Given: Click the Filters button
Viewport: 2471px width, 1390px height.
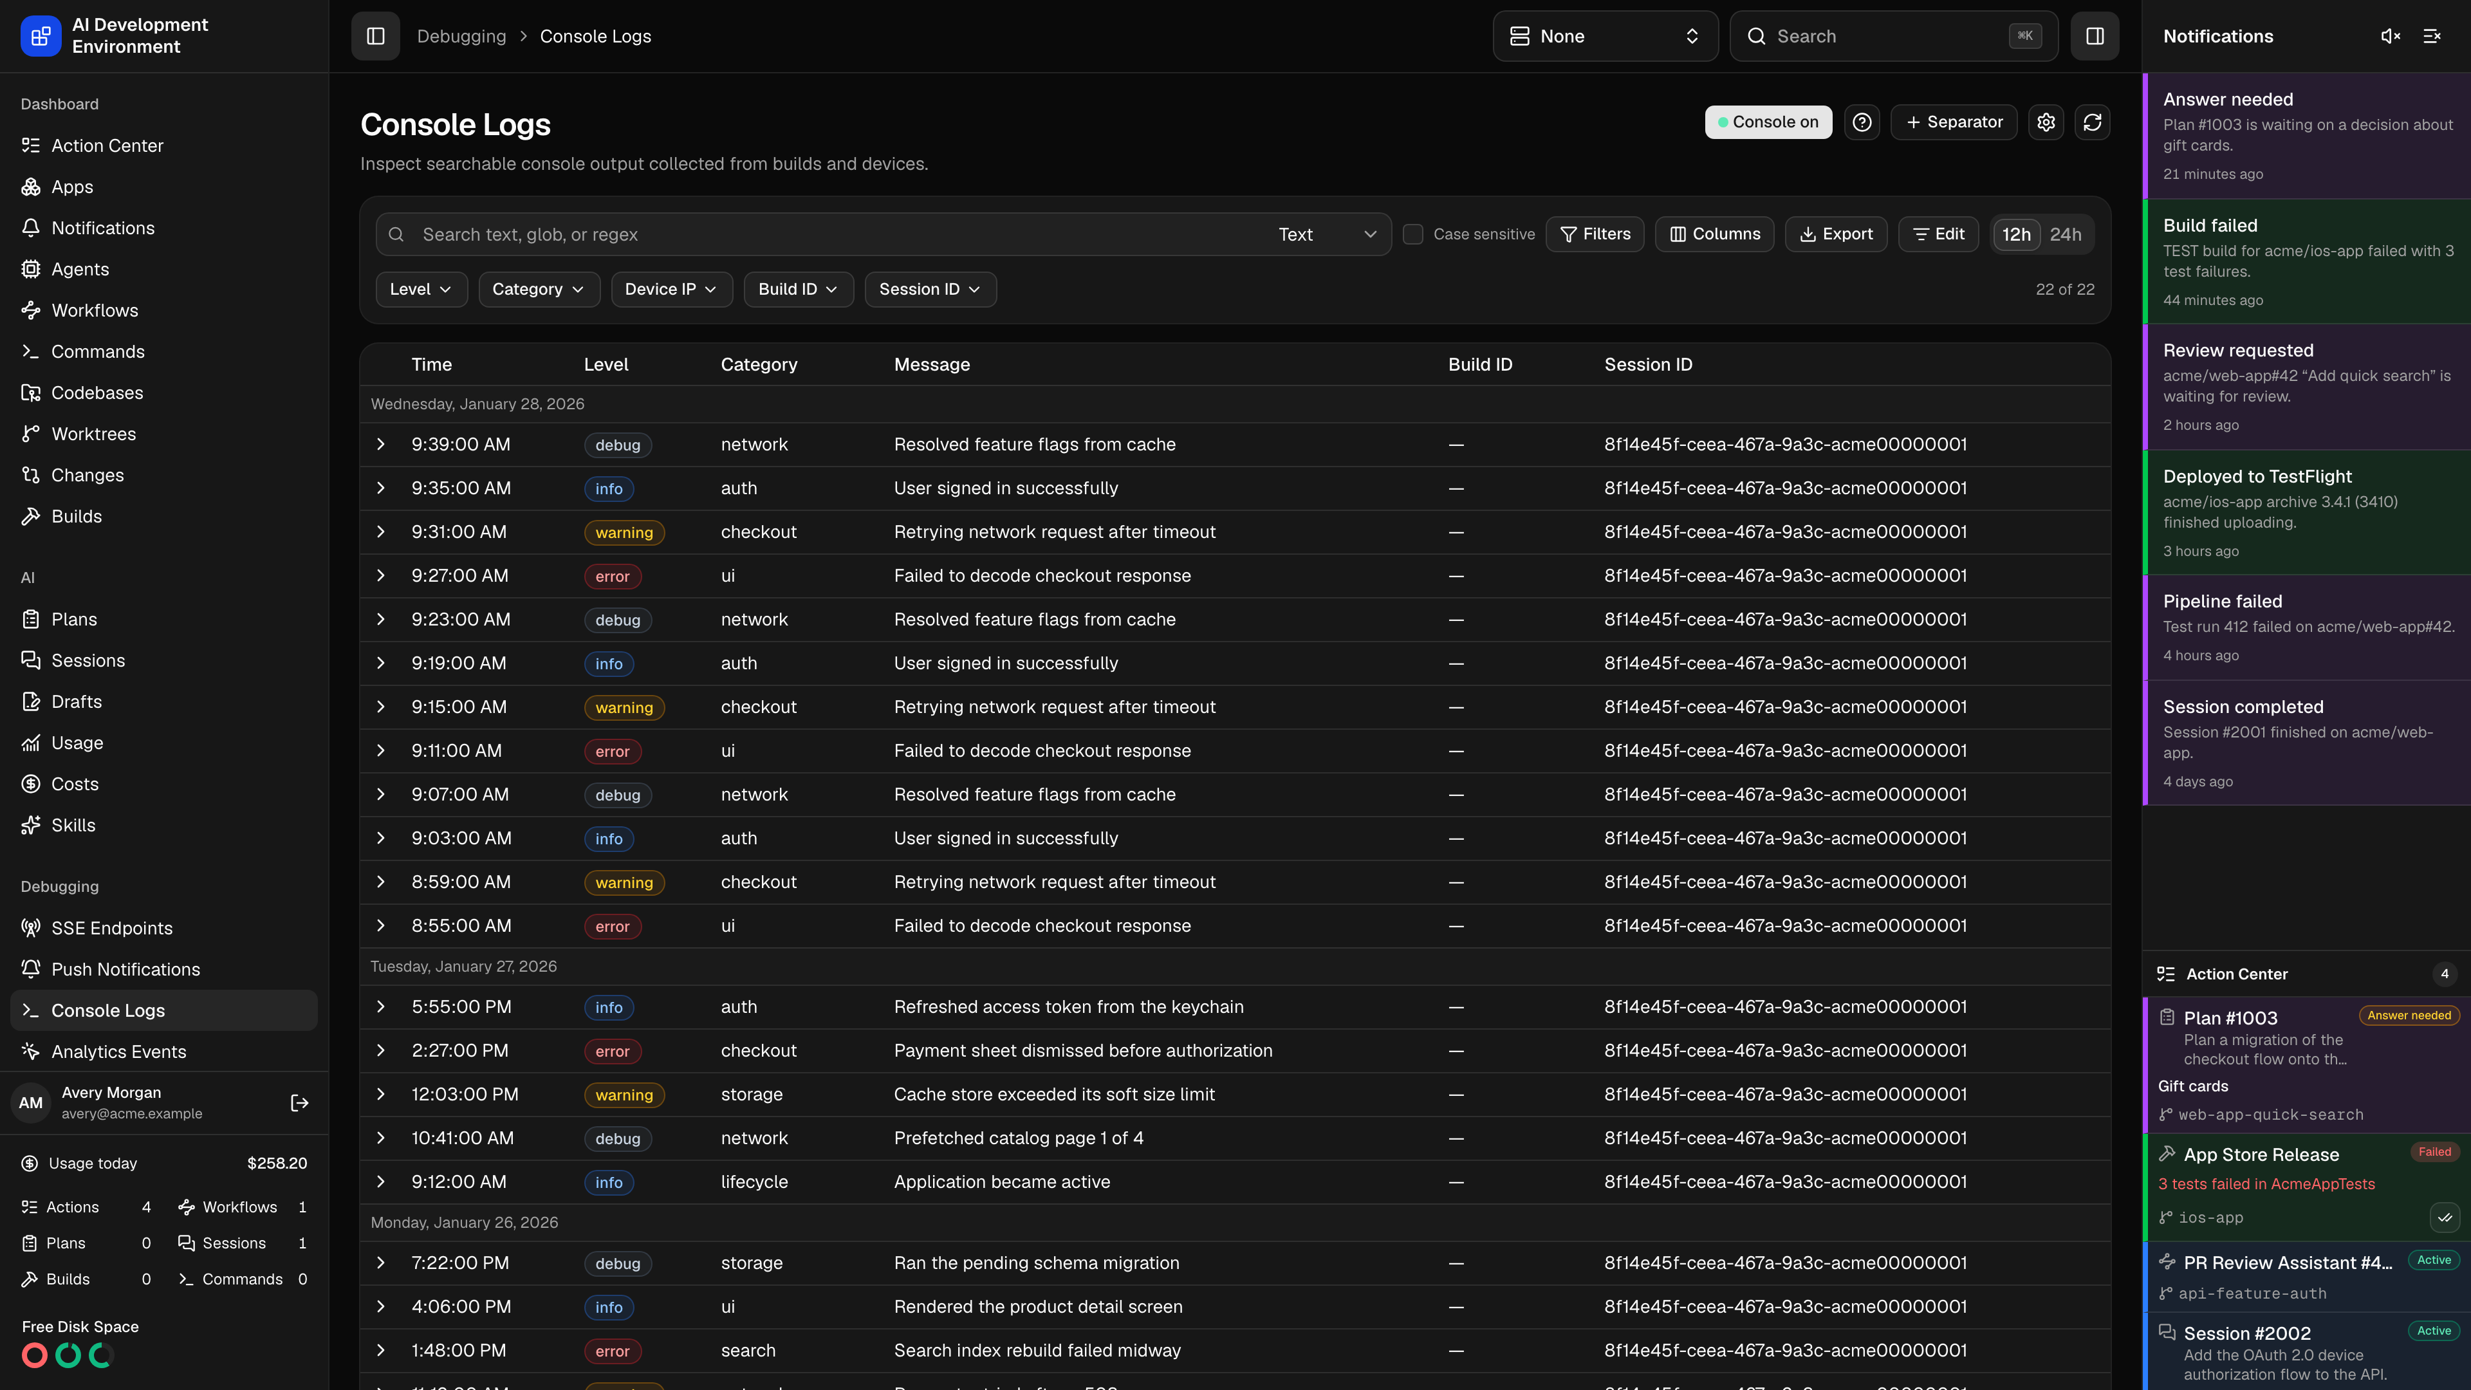Looking at the screenshot, I should click(1595, 234).
